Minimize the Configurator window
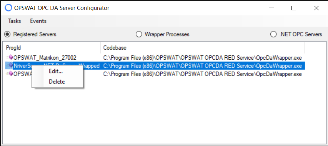 [x=271, y=8]
